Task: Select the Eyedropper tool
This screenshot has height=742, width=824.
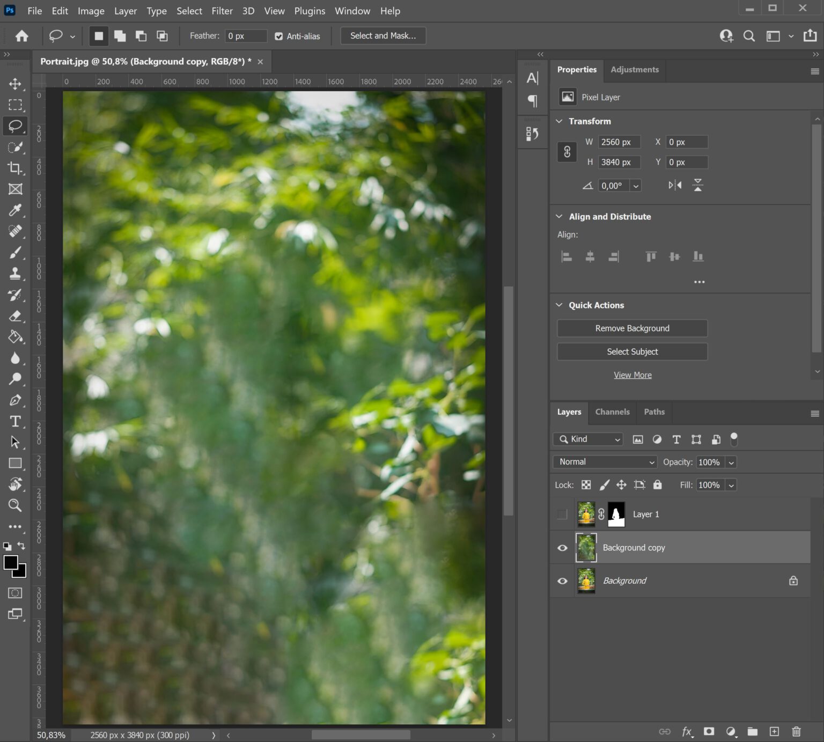Action: pos(15,210)
